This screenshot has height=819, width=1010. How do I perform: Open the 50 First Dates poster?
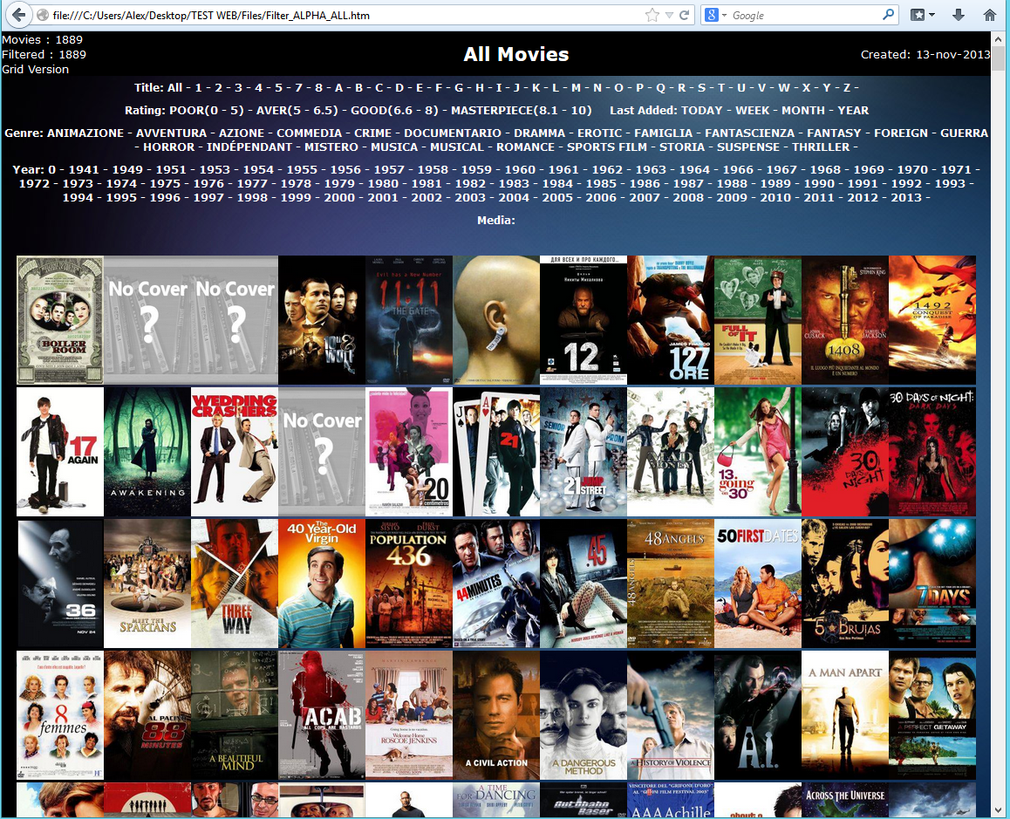(757, 584)
